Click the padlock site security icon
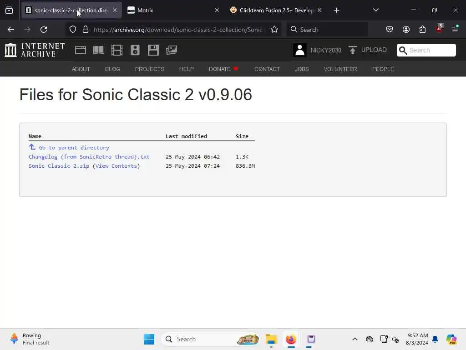Viewport: 466px width, 350px height. pos(86,30)
